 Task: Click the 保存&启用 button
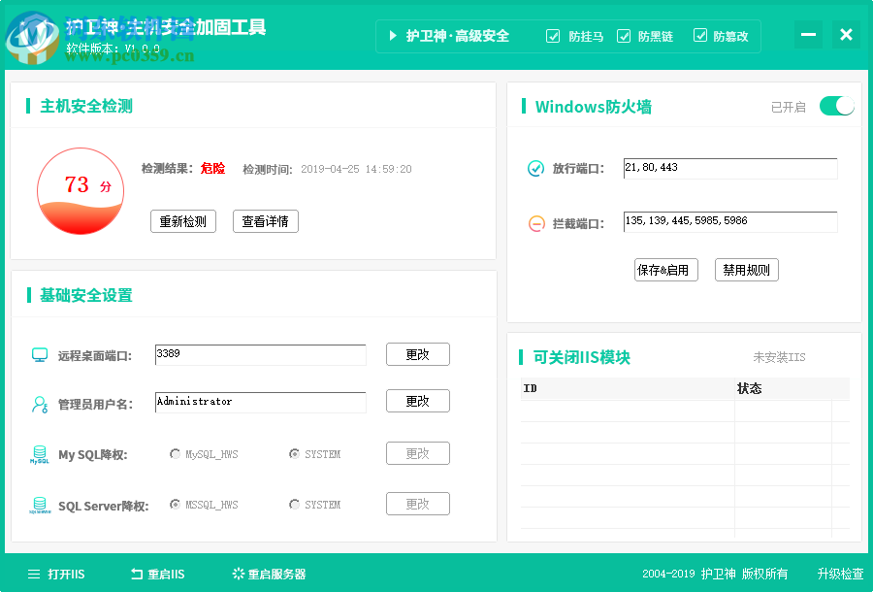coord(665,270)
